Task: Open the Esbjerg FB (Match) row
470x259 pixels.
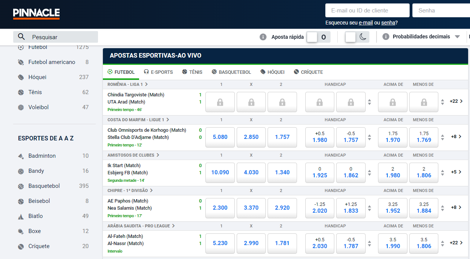Action: click(x=127, y=173)
